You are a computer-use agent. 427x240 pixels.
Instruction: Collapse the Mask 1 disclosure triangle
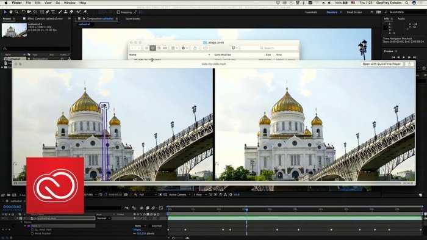click(25, 226)
